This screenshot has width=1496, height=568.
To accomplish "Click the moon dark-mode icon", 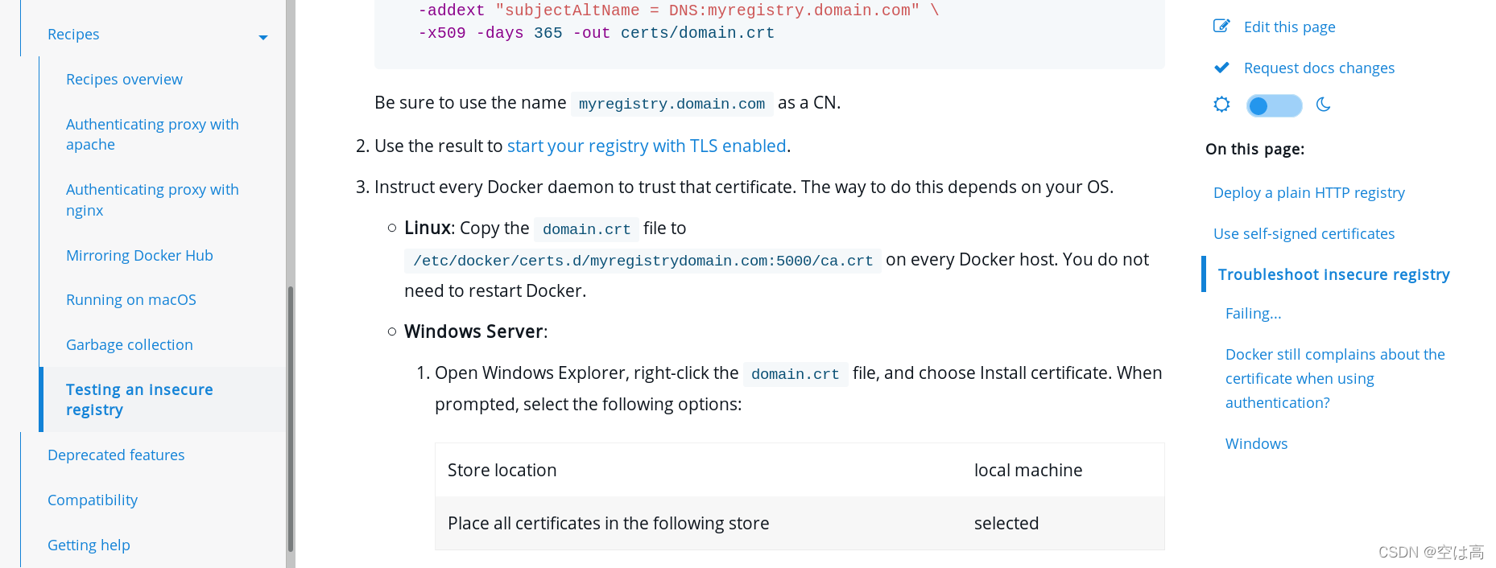I will coord(1323,105).
